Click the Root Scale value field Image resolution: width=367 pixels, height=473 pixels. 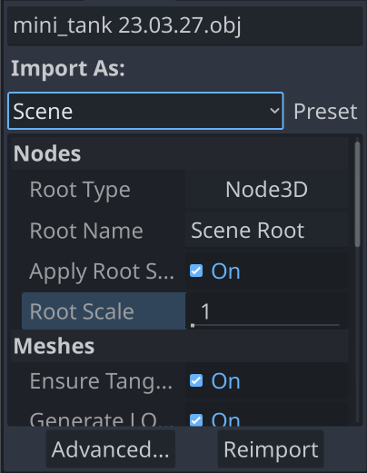coord(266,310)
